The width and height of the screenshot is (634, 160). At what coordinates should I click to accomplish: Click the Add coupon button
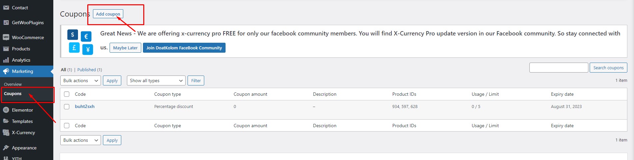click(108, 14)
